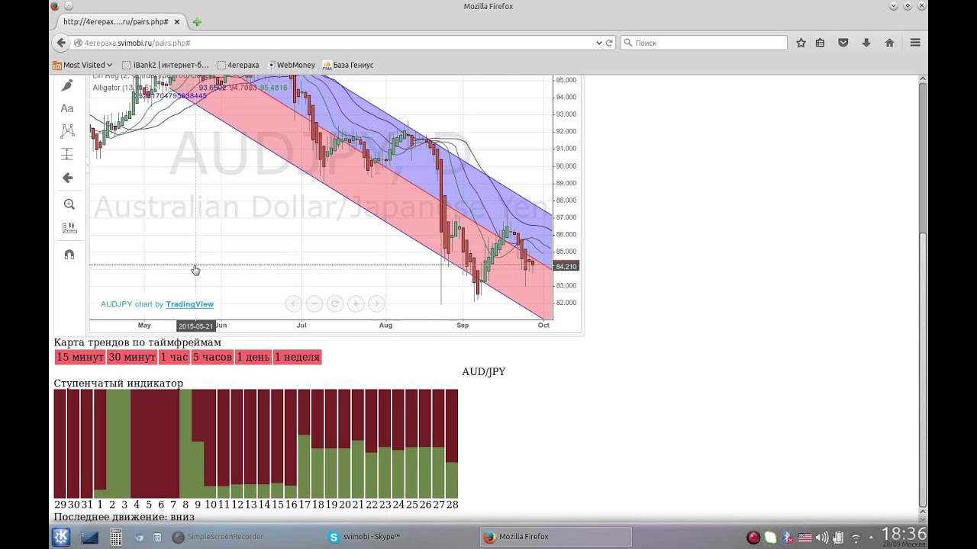Viewport: 977px width, 549px height.
Task: Open the KDE application launcher
Action: 62,537
